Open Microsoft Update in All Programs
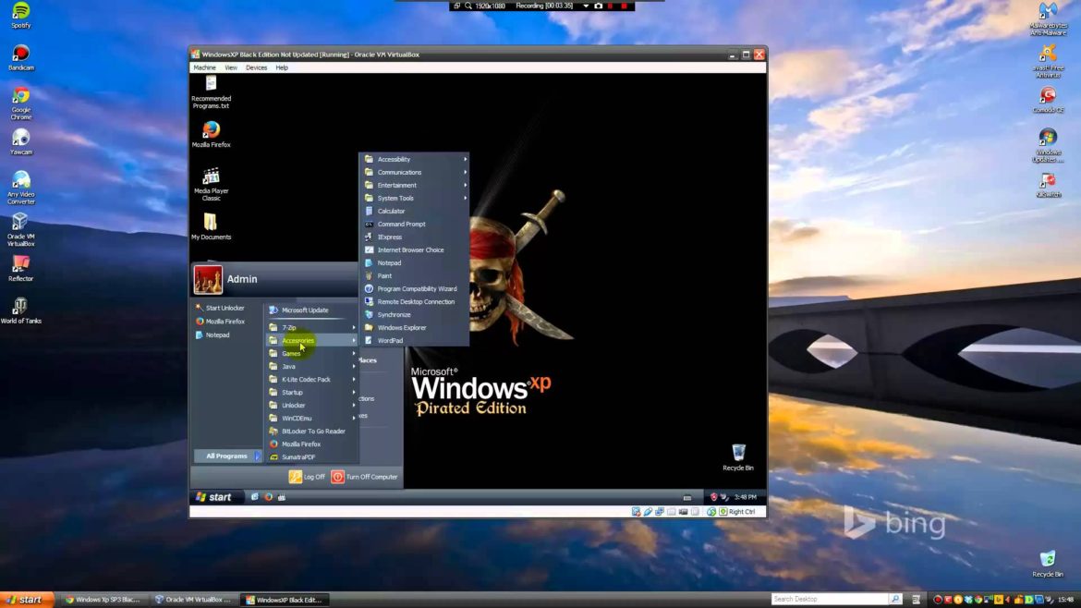The image size is (1081, 608). [311, 310]
